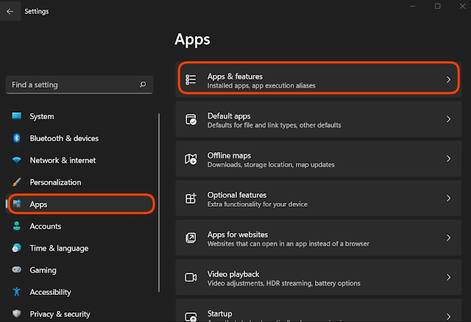
Task: Click the Accounts person icon
Action: coord(16,226)
